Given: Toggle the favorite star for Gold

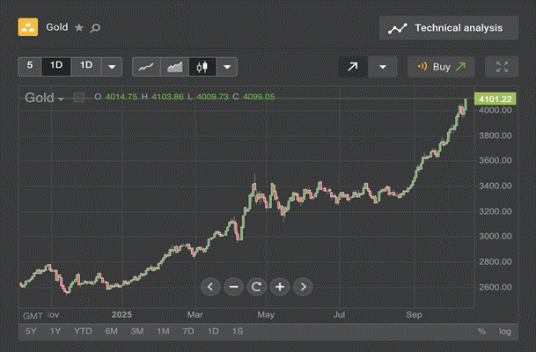Looking at the screenshot, I should tap(78, 28).
